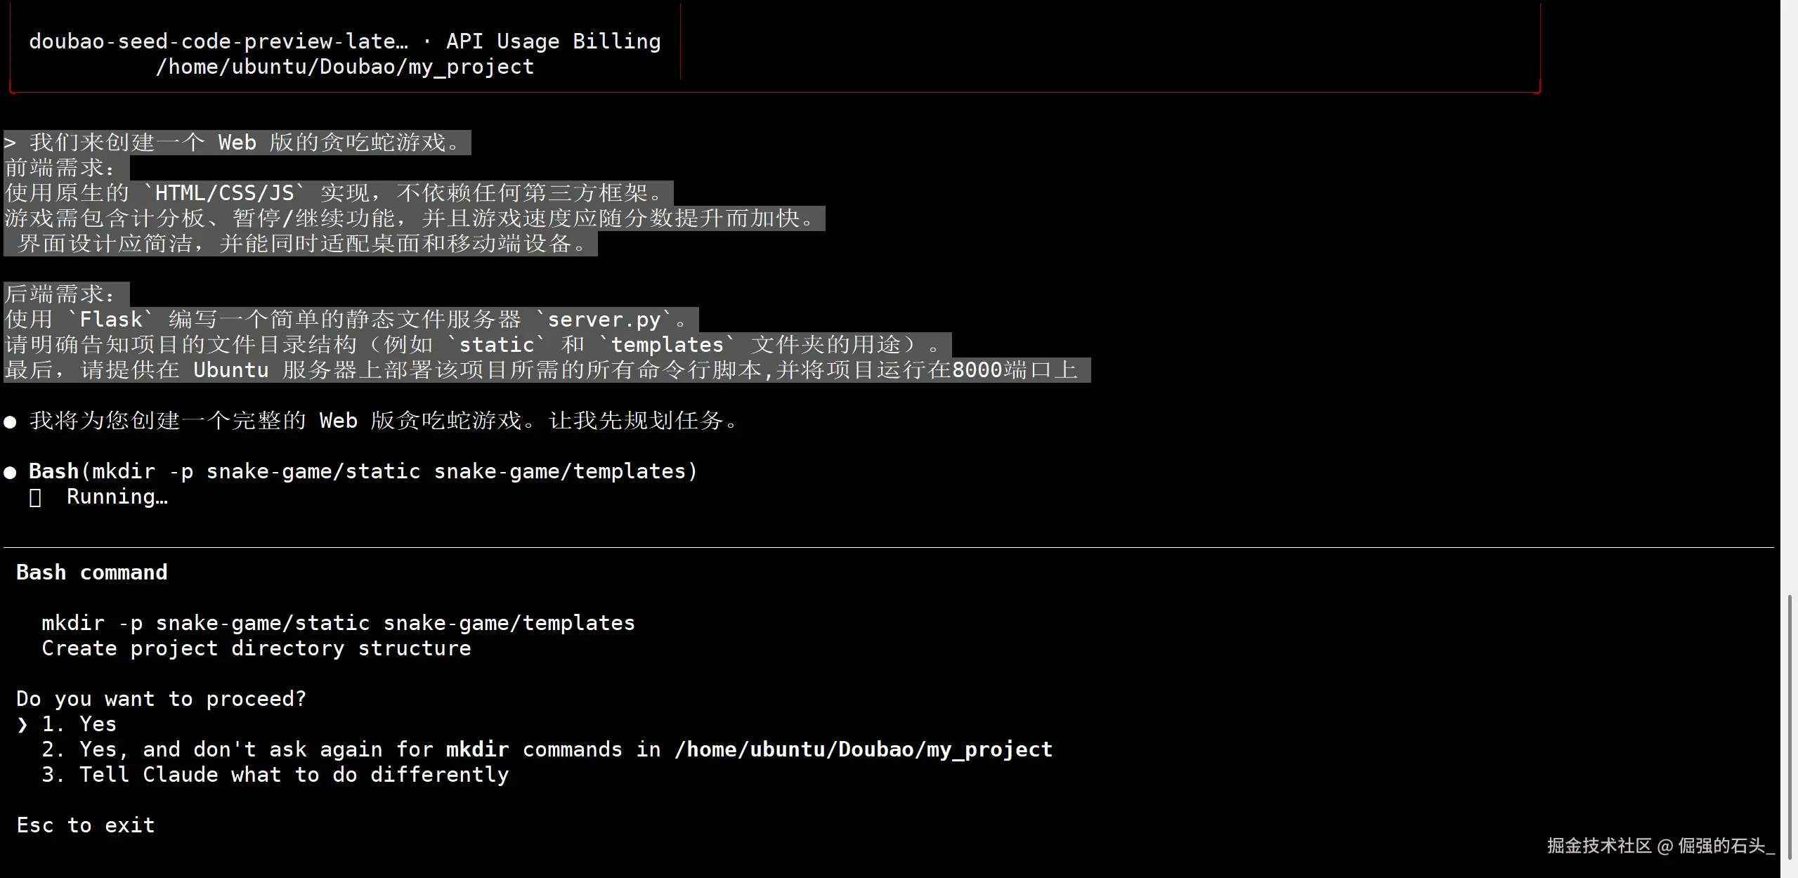Click the server.py filename in the prompt
Screen dimensions: 1798x878
604,320
